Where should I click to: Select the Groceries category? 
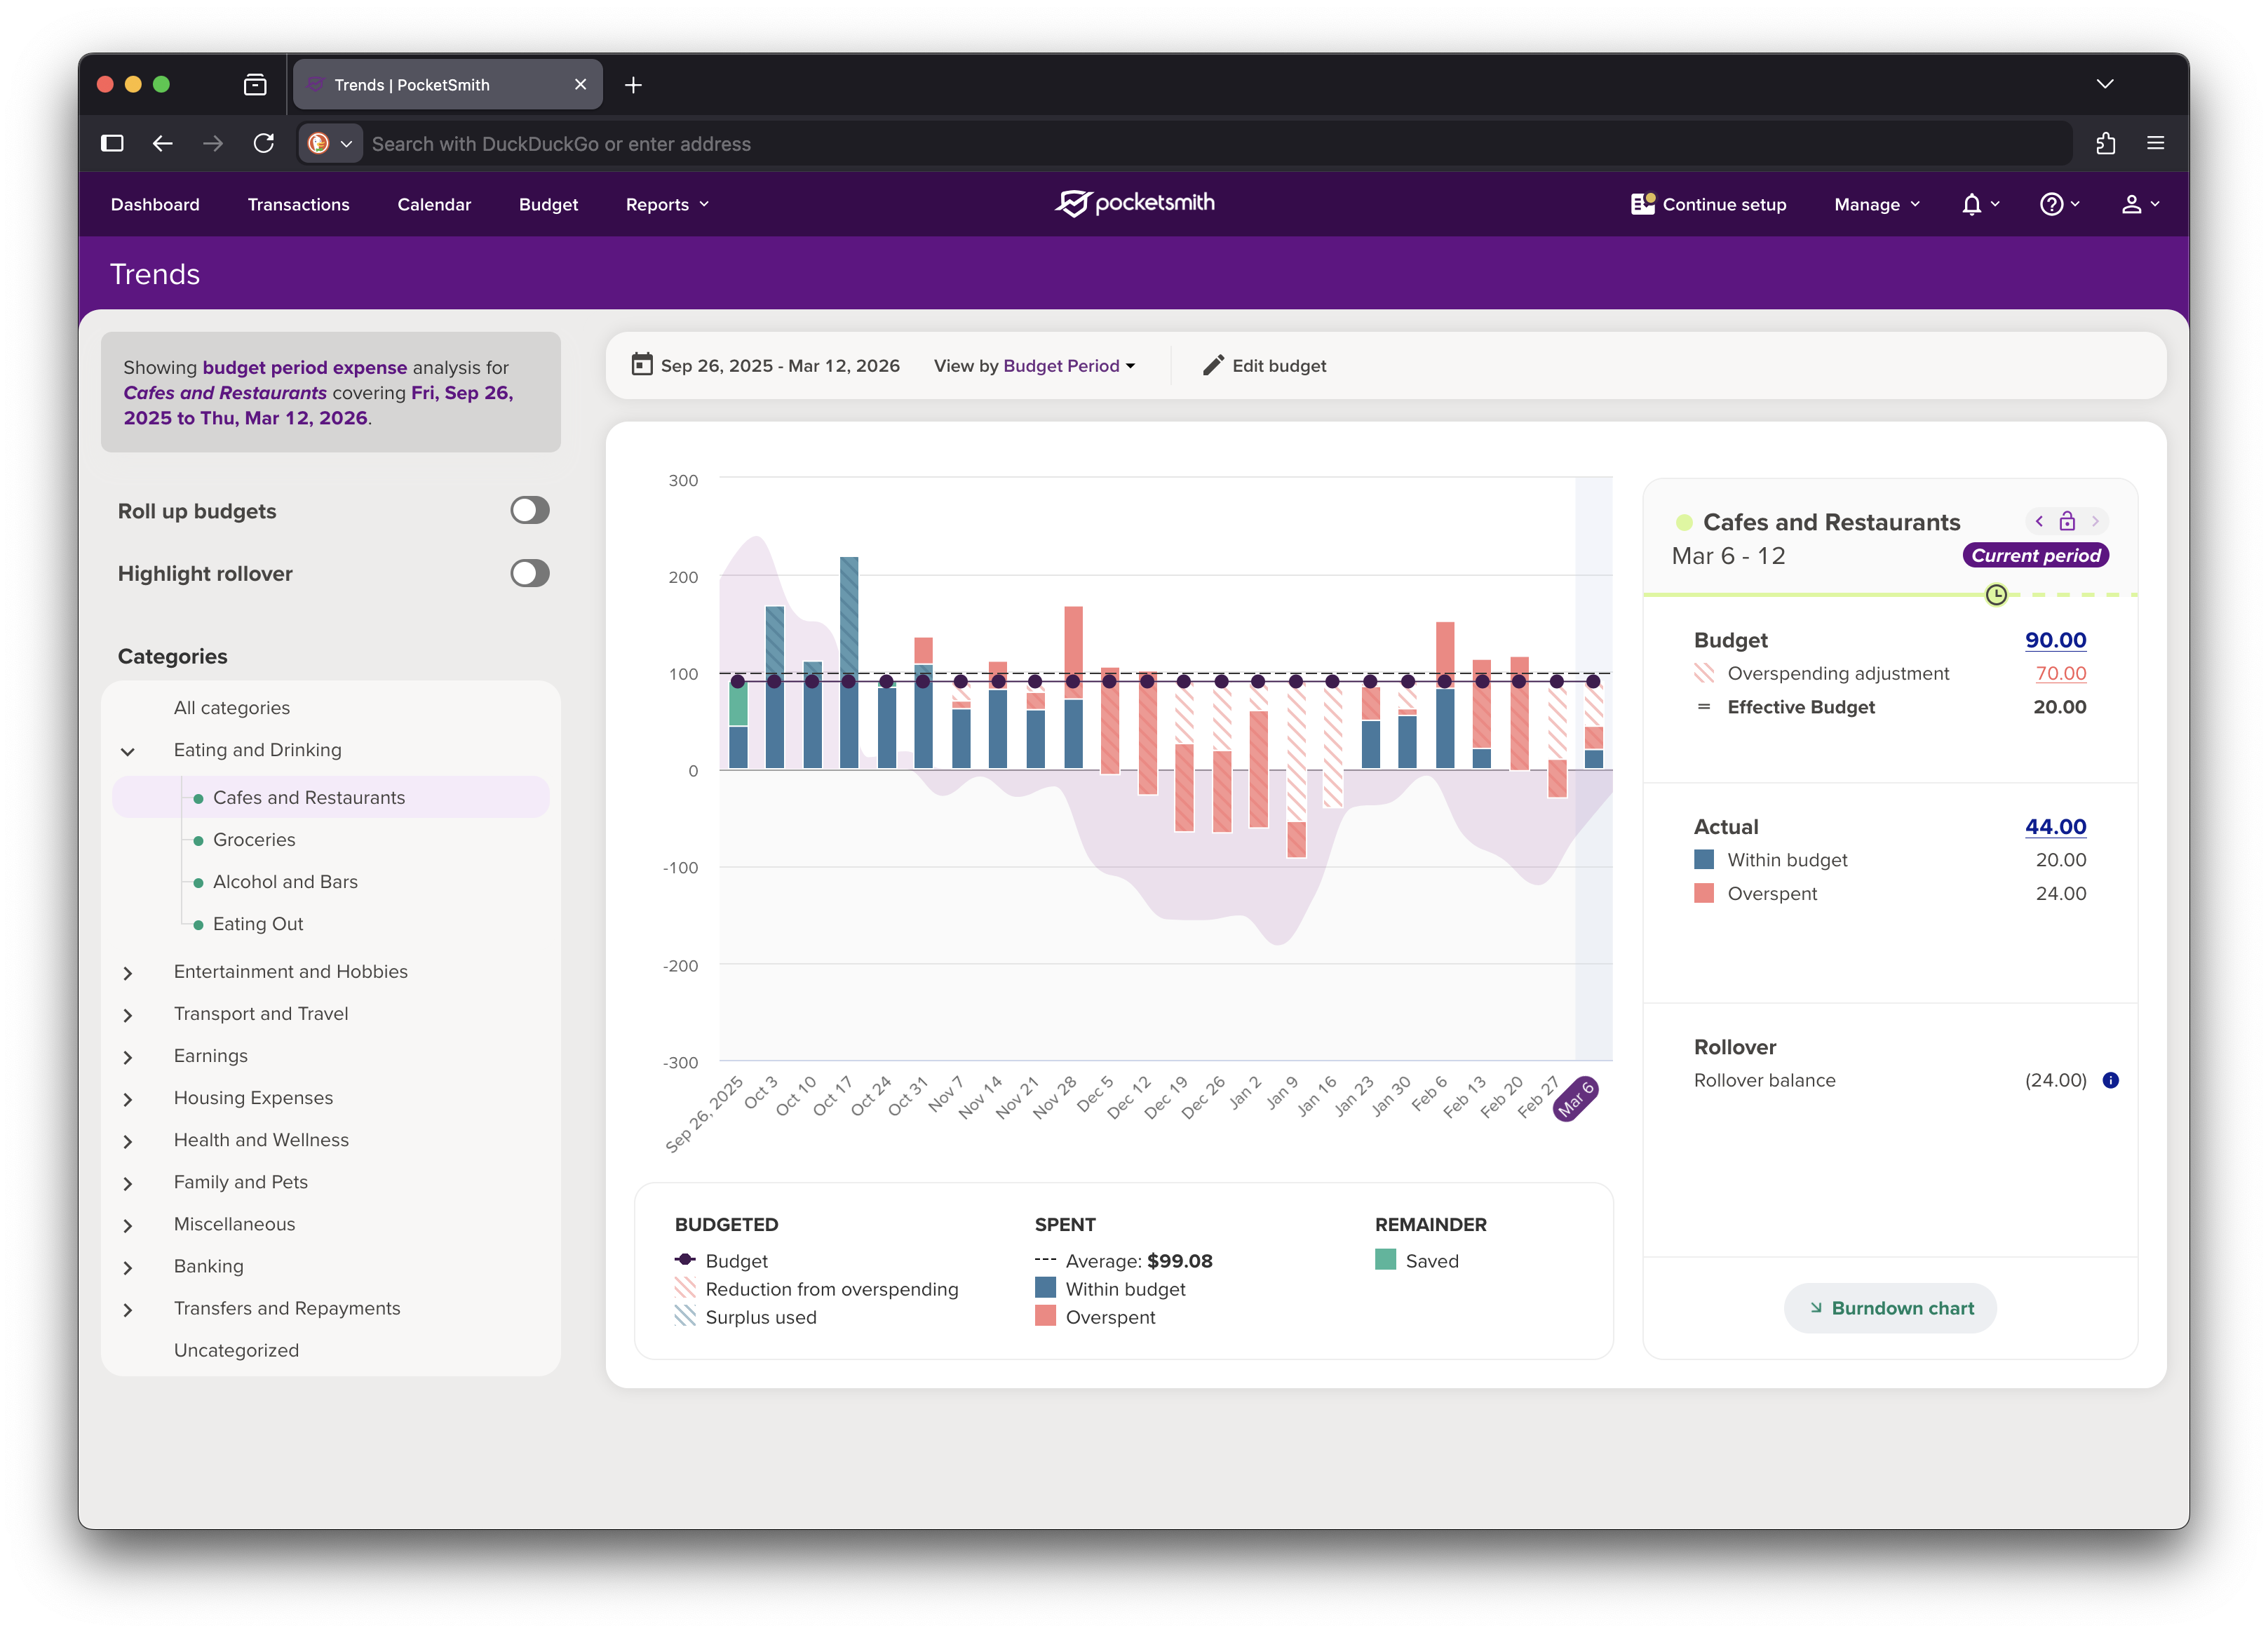[254, 840]
